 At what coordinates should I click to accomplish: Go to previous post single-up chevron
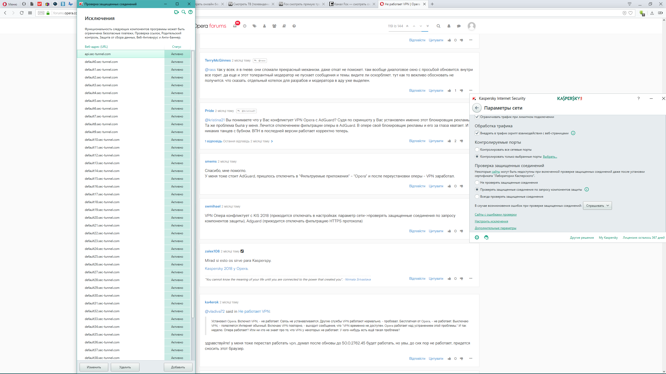click(414, 26)
